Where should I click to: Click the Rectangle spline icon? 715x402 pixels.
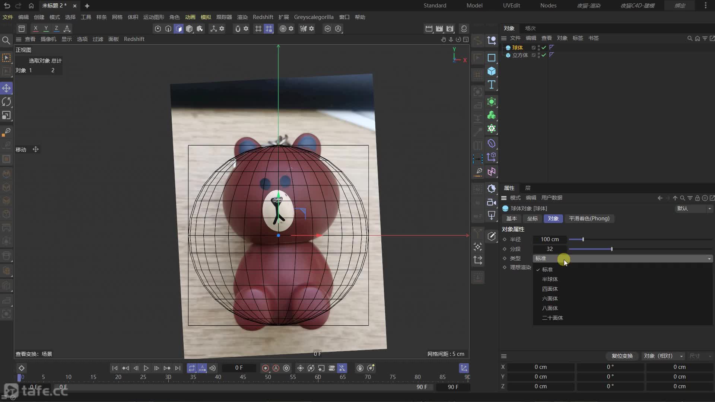click(492, 58)
